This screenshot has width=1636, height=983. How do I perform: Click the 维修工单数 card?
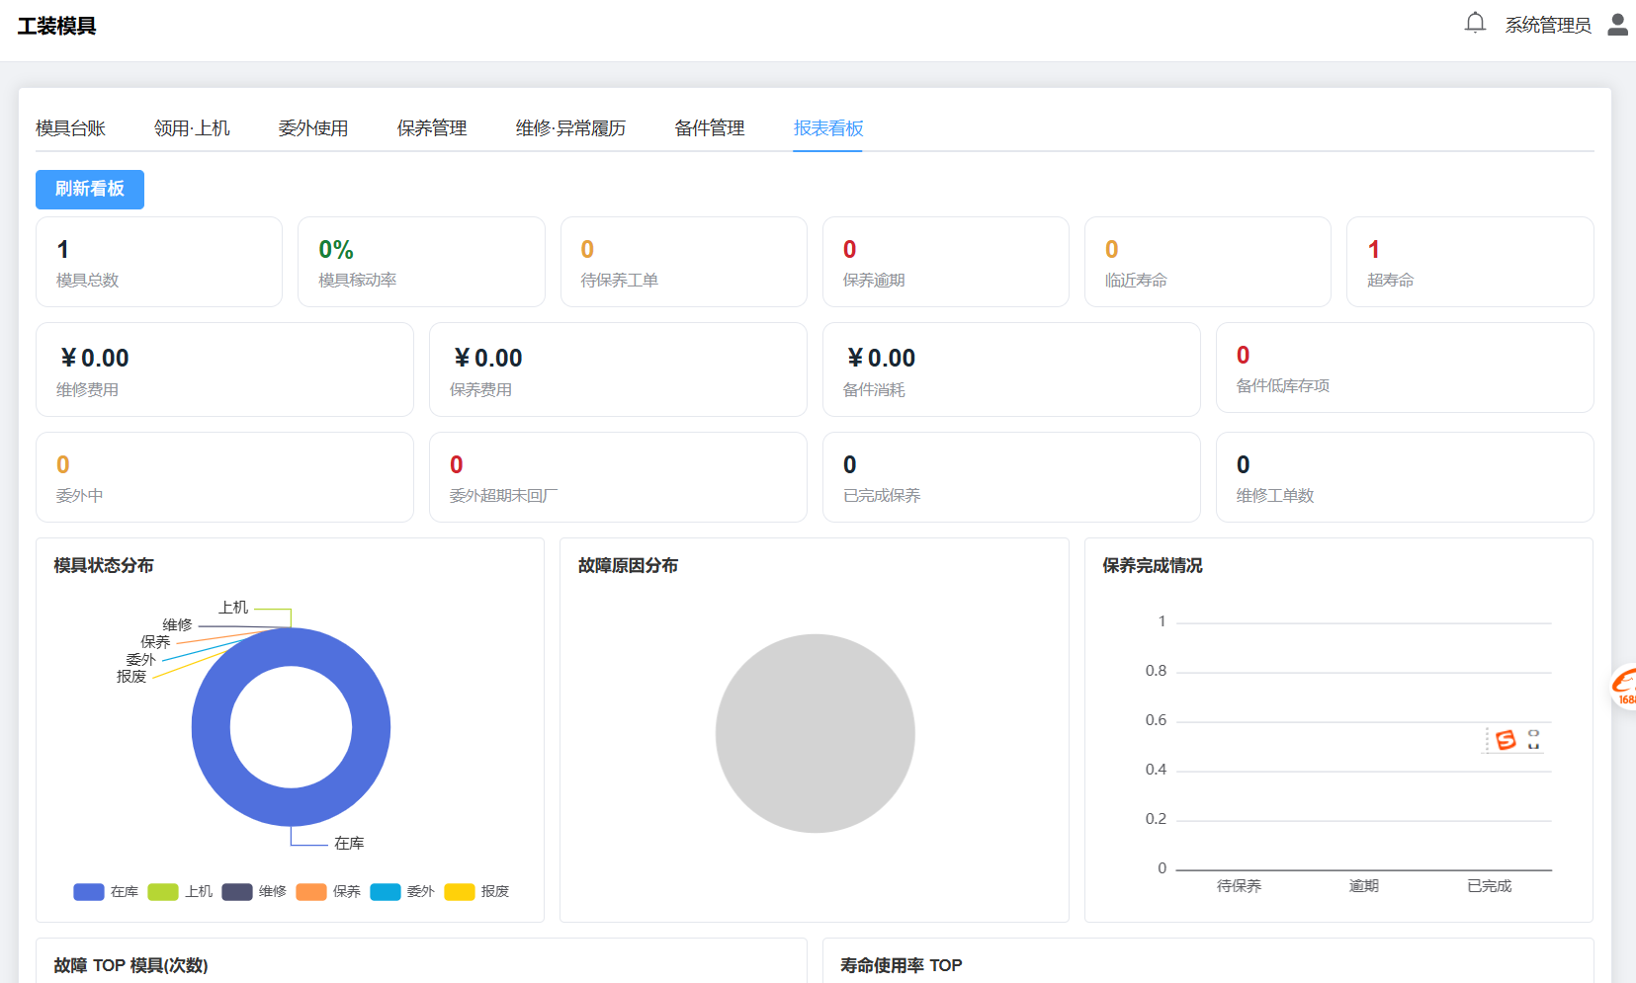[1405, 477]
